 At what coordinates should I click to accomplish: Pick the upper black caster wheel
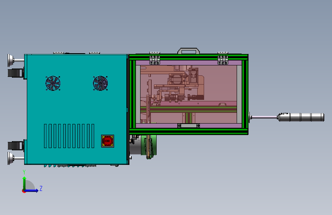pos(15,73)
